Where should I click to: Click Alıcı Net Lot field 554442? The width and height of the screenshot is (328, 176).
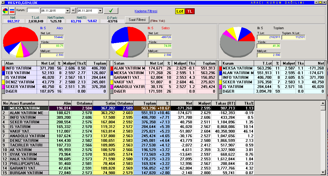coord(52,37)
